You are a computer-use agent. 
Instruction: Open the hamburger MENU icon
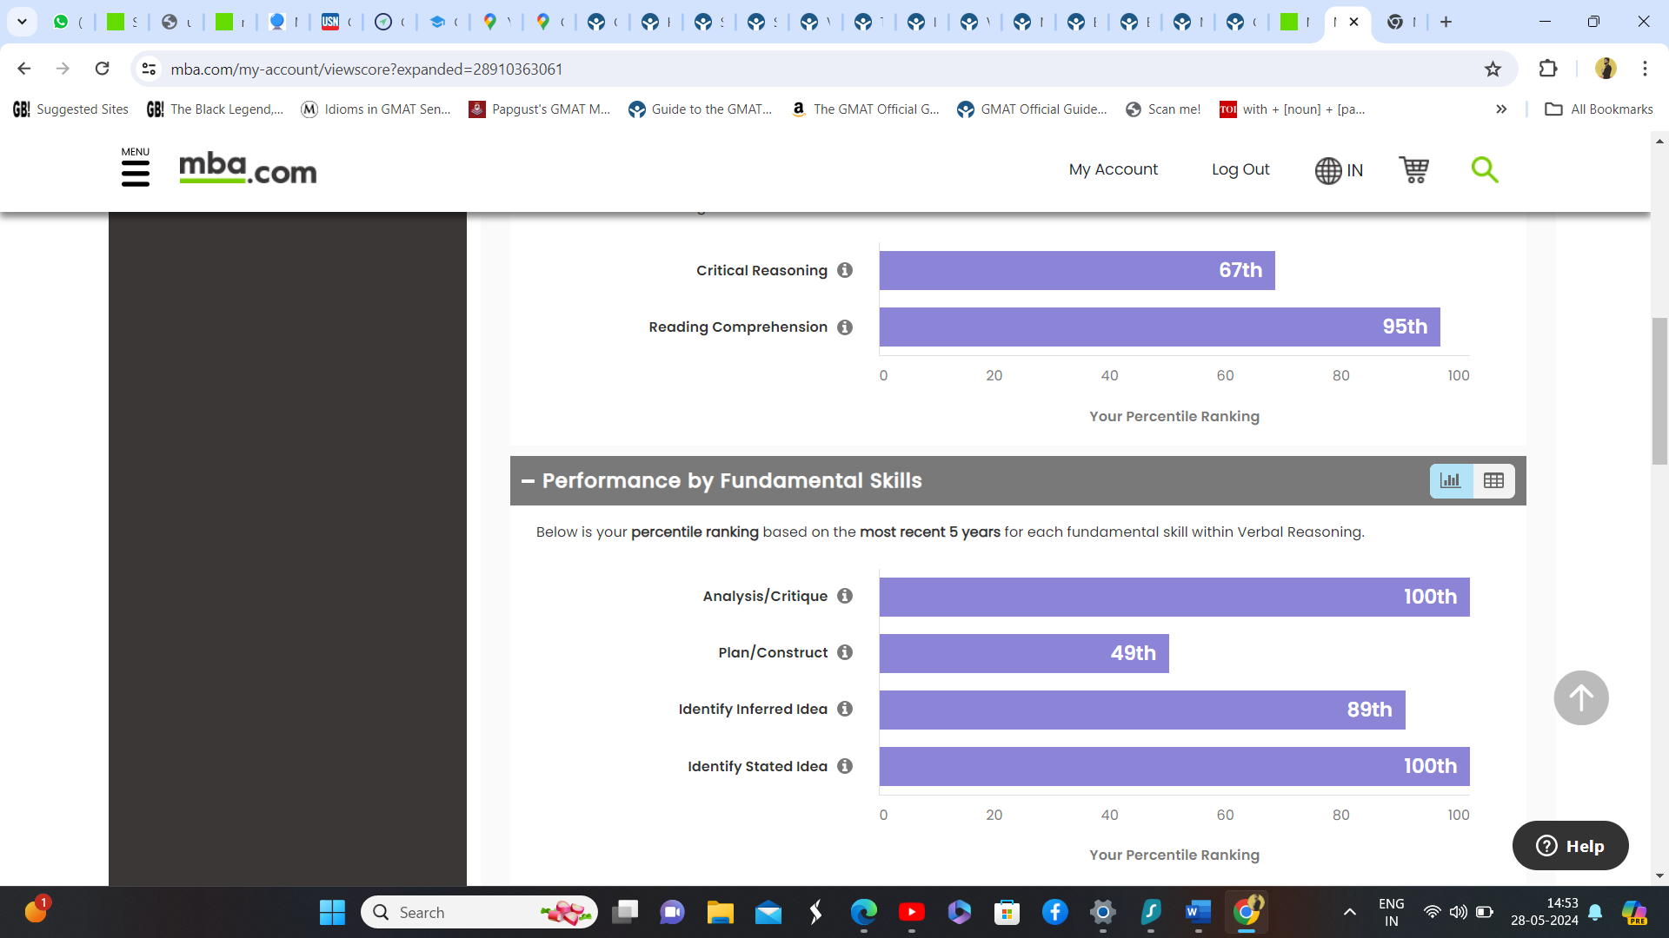click(135, 168)
